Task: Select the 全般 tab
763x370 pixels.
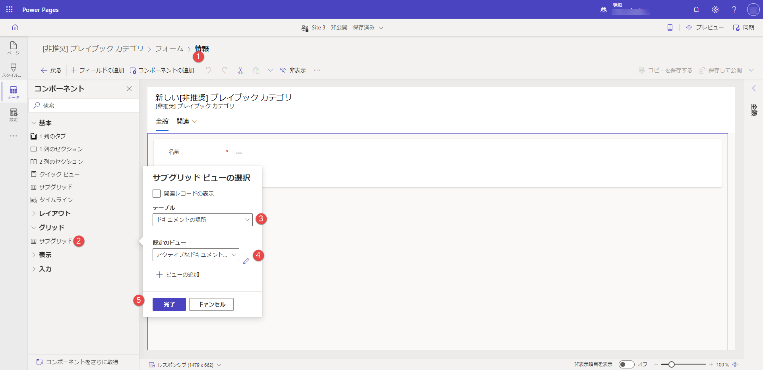Action: (x=162, y=121)
